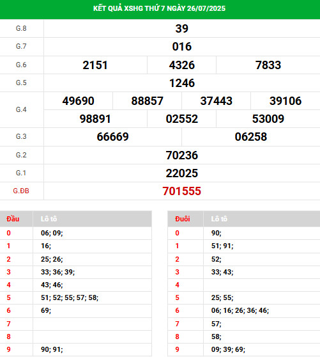The width and height of the screenshot is (320, 357).
Task: Click the G.6 result 2151
Action: (x=95, y=65)
